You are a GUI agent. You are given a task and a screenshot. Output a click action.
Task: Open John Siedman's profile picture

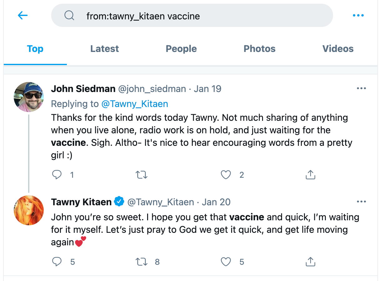coord(29,97)
